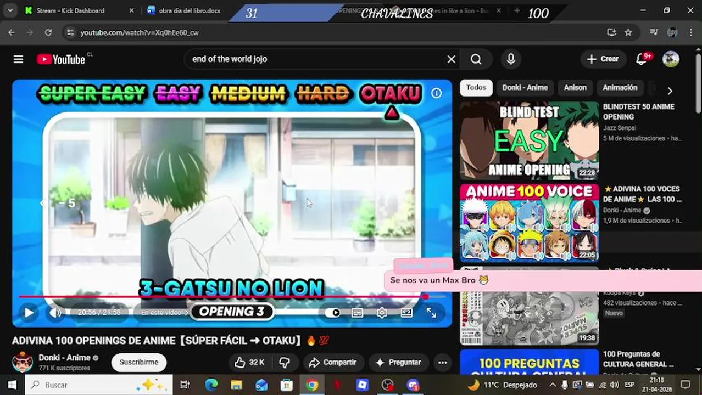Close the Kick Dashboard tab
Image resolution: width=702 pixels, height=395 pixels.
click(x=132, y=10)
